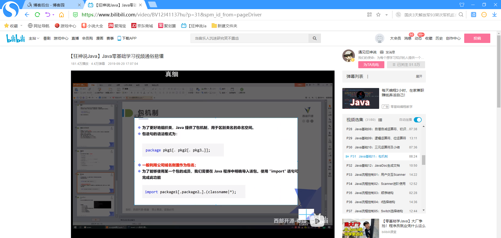
Task: Open browser home page icon
Action: 61,15
